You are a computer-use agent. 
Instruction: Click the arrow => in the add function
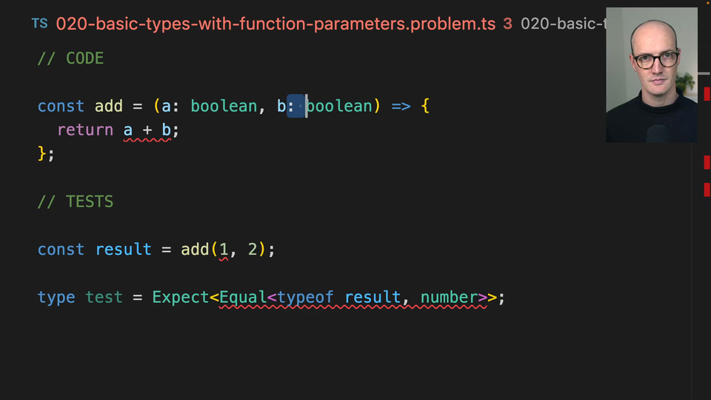[401, 106]
